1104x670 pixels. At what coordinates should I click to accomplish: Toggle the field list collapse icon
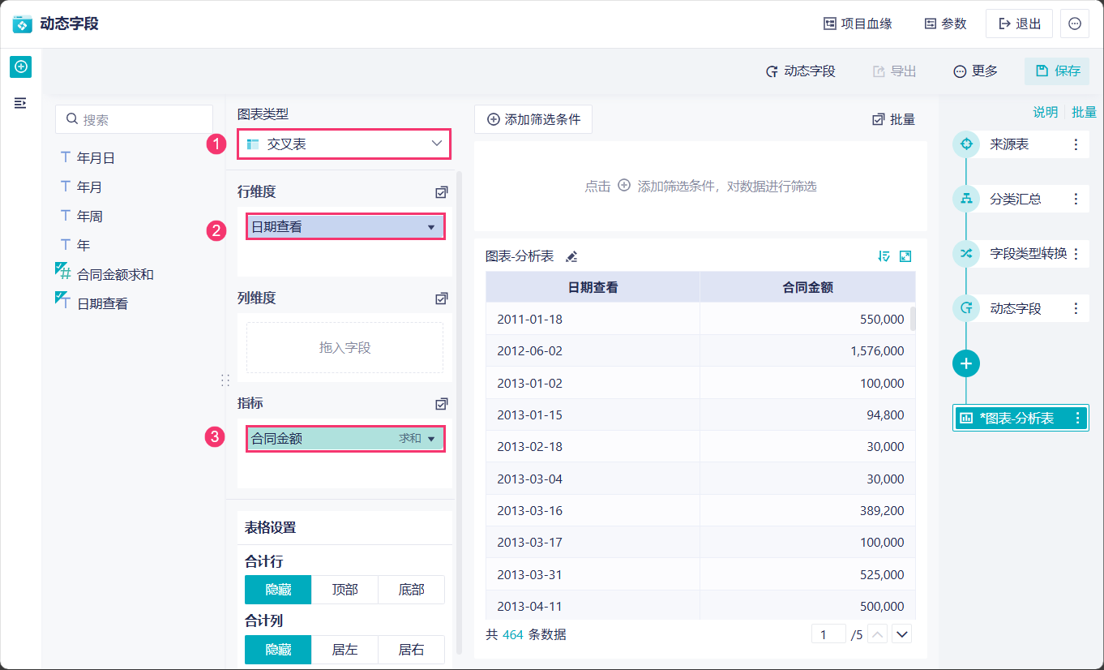pos(20,103)
